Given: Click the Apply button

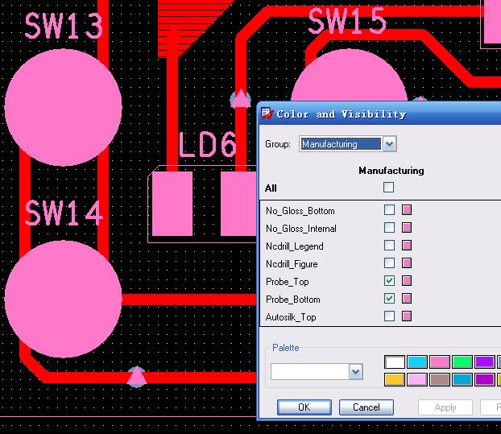Looking at the screenshot, I should coord(445,407).
